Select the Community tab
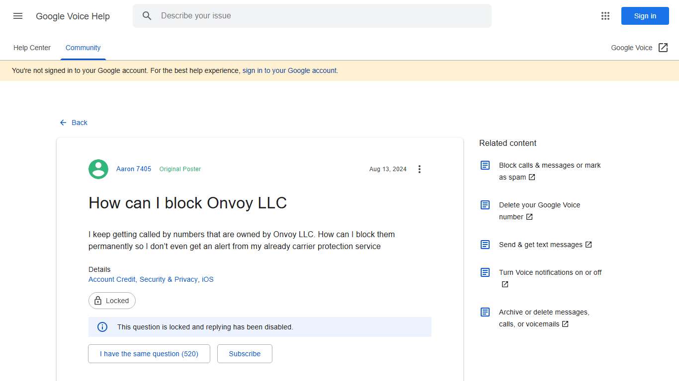 click(x=83, y=47)
